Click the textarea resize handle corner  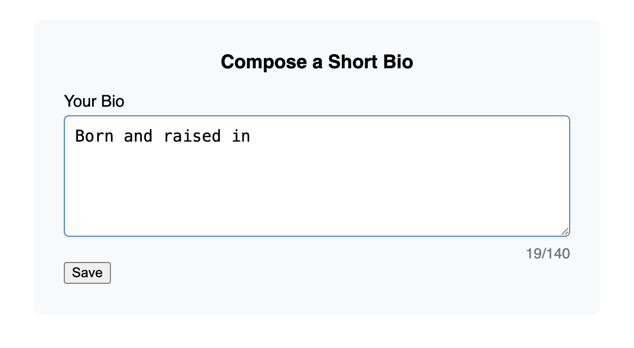(x=565, y=231)
